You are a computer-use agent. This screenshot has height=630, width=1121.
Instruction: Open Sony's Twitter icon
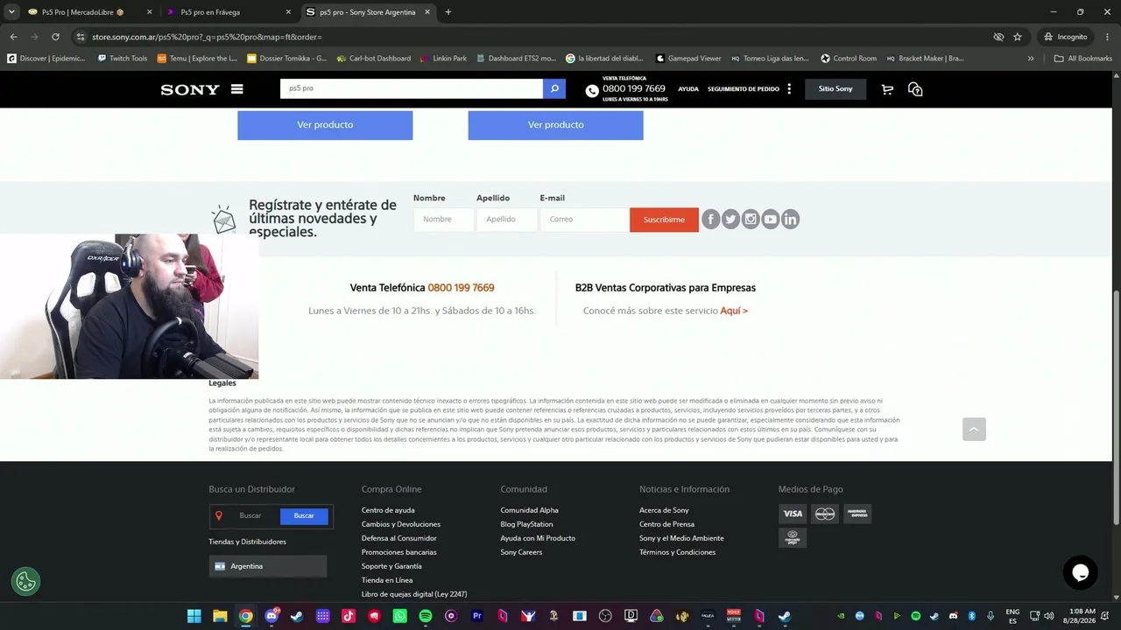[730, 220]
